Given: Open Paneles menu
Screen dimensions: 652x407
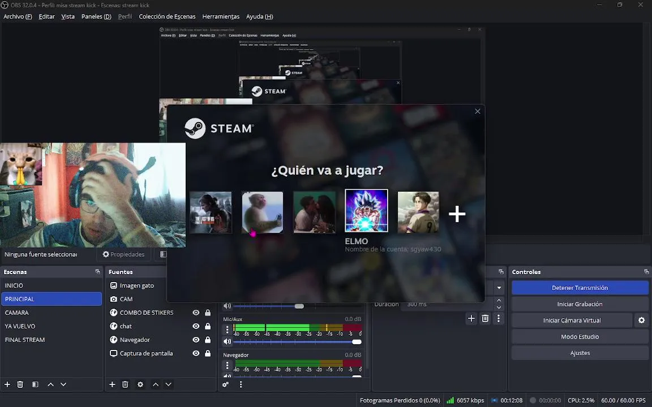Looking at the screenshot, I should coord(96,16).
